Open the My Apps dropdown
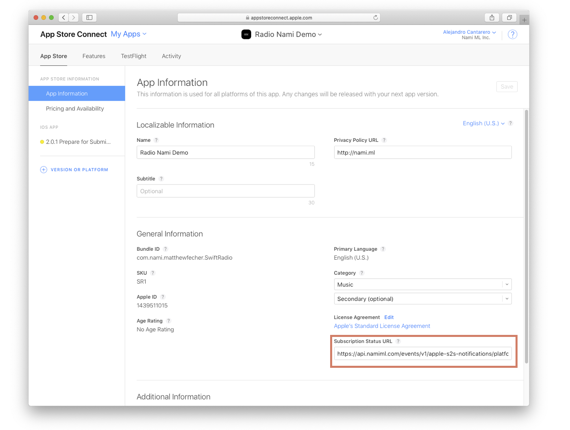Viewport: 570px width, 430px height. pyautogui.click(x=128, y=34)
